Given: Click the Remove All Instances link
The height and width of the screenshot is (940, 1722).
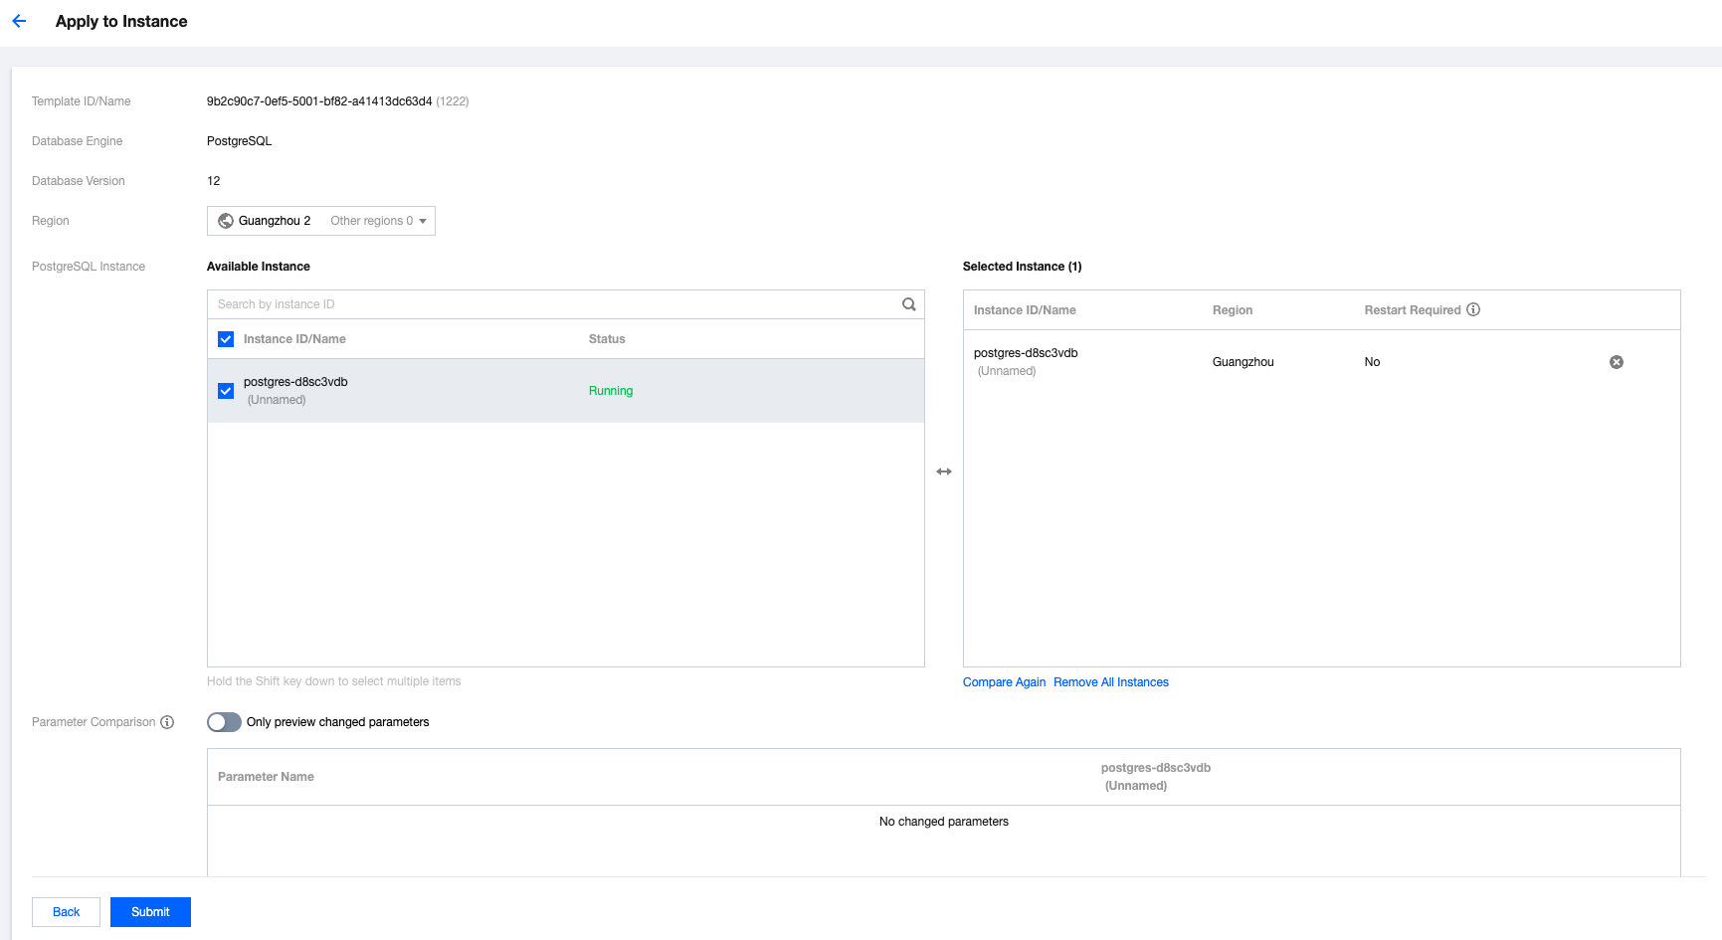Looking at the screenshot, I should 1110,682.
